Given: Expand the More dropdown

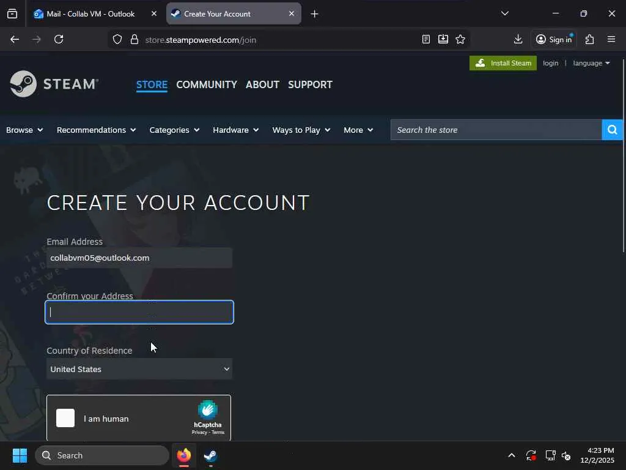Looking at the screenshot, I should pos(358,130).
